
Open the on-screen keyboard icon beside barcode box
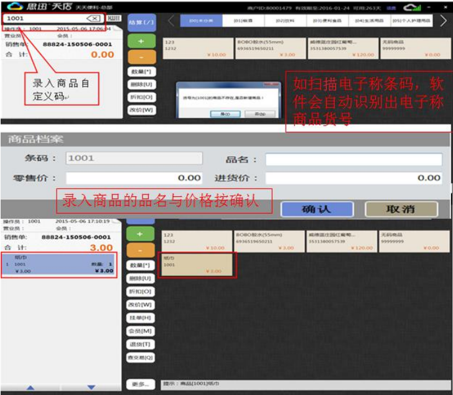tap(114, 18)
